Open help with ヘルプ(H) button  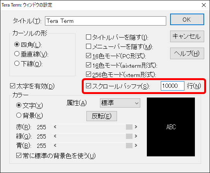point(187,53)
